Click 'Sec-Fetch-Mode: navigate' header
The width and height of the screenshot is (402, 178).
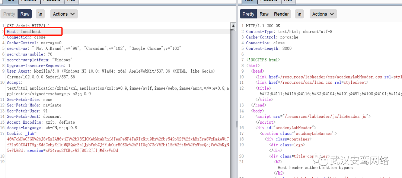34,105
